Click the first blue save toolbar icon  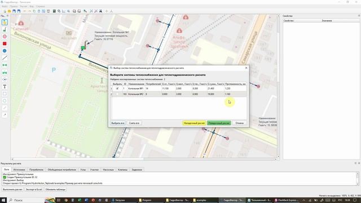[x=14, y=11]
